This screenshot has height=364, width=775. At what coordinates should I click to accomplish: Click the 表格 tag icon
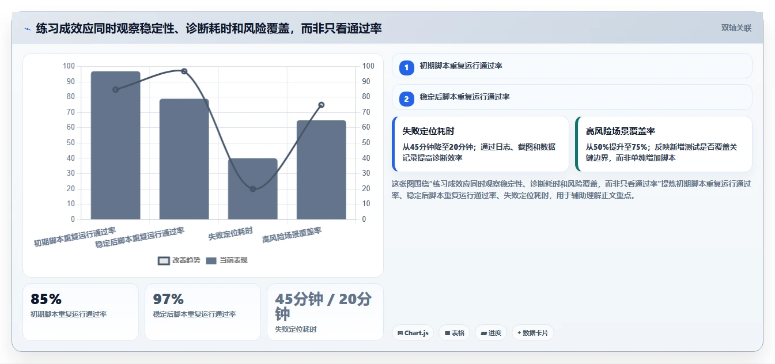[x=447, y=333]
